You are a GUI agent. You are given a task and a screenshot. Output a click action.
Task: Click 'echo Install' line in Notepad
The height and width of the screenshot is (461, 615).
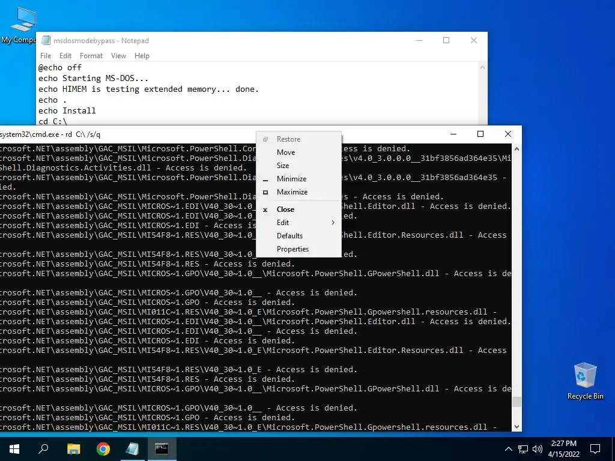(67, 110)
